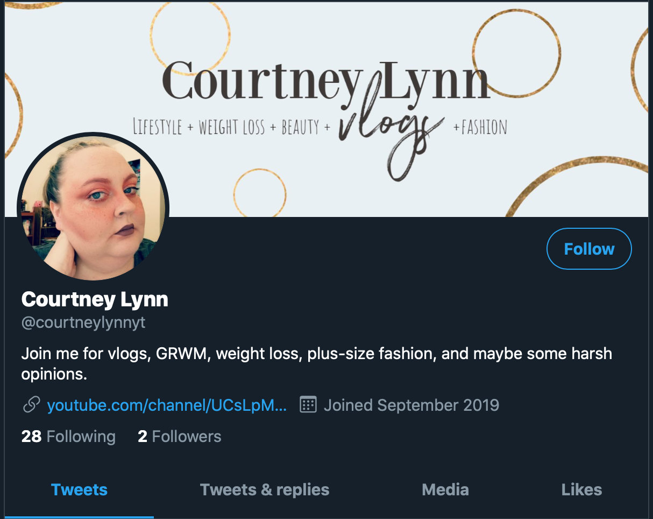Click the Courtney Lynn banner title
Image resolution: width=653 pixels, height=519 pixels.
(x=326, y=81)
